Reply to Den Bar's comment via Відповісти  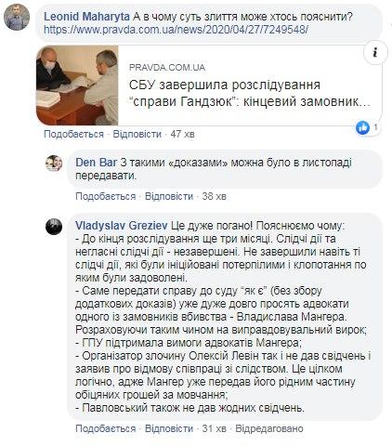[169, 196]
